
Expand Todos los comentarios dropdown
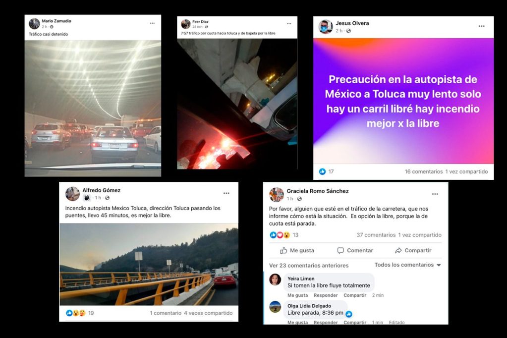coord(408,265)
